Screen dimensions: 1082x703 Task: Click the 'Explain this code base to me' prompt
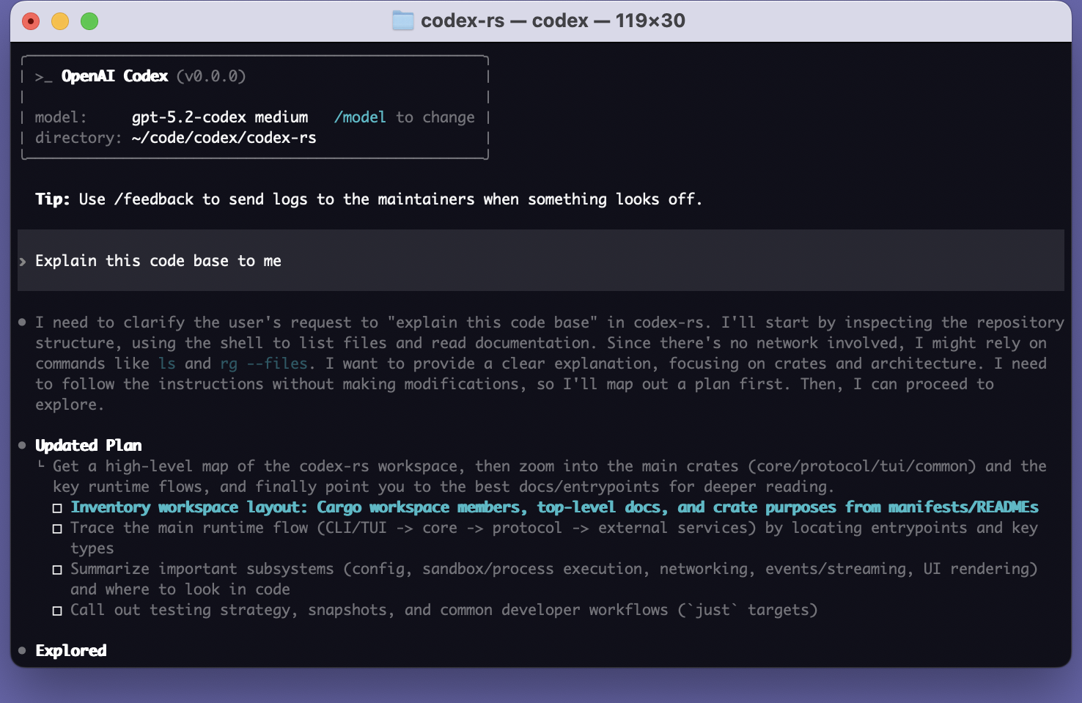click(158, 261)
